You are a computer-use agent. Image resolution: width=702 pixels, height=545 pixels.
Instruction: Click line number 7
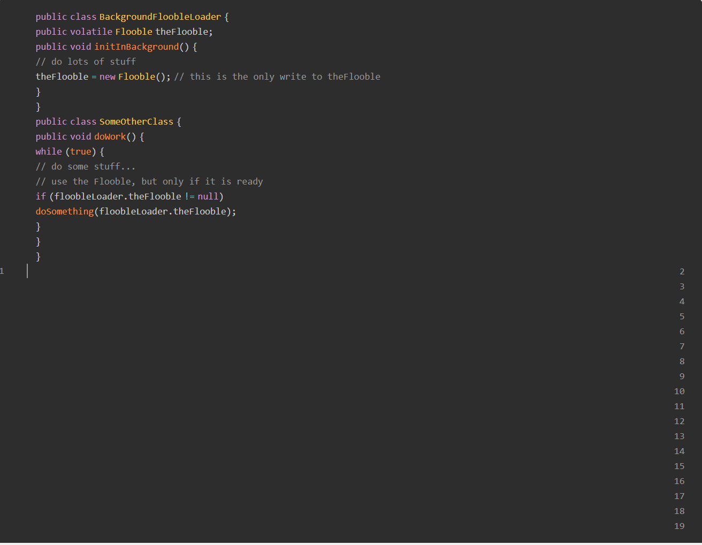(x=682, y=346)
